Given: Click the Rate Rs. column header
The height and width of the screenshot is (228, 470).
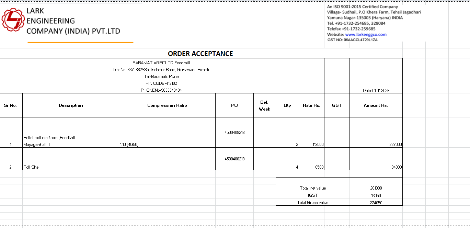Looking at the screenshot, I should (311, 105).
